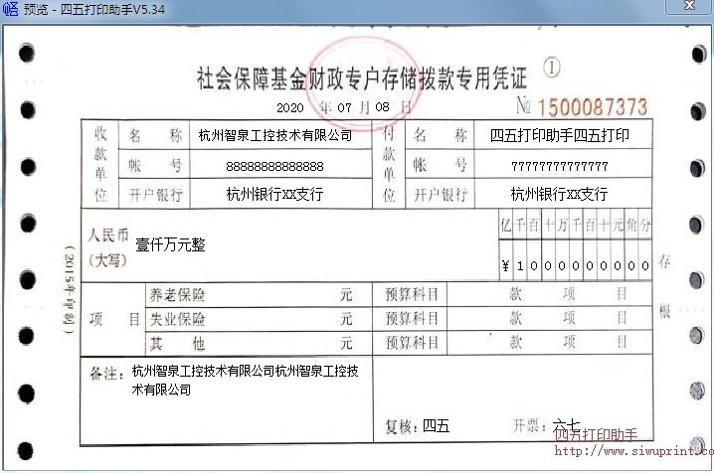This screenshot has height=473, width=714.
Task: Click the ¥ numeric amount digits row
Action: 577,266
